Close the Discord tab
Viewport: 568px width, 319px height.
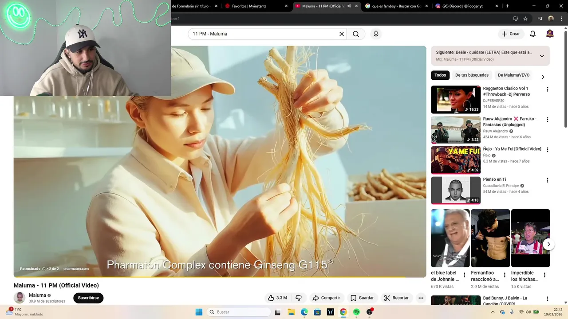(497, 6)
